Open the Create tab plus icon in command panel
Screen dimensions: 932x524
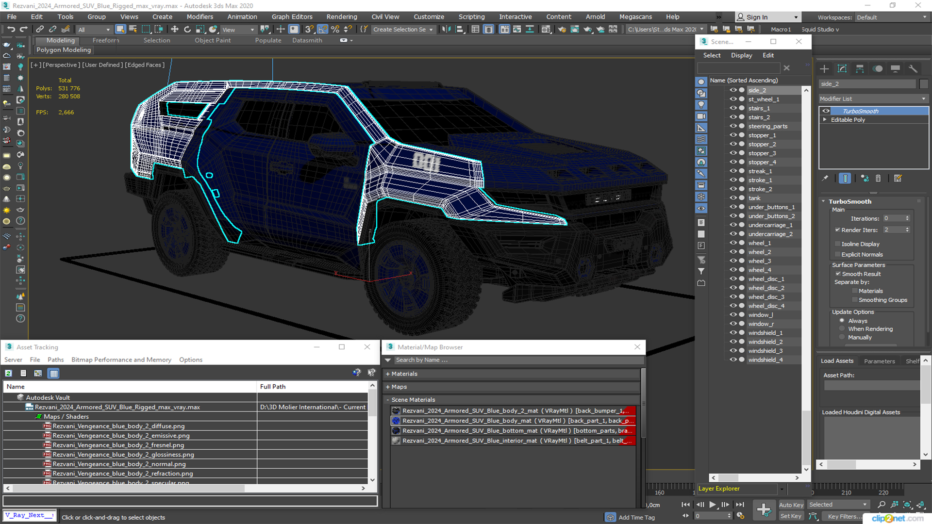(x=824, y=69)
